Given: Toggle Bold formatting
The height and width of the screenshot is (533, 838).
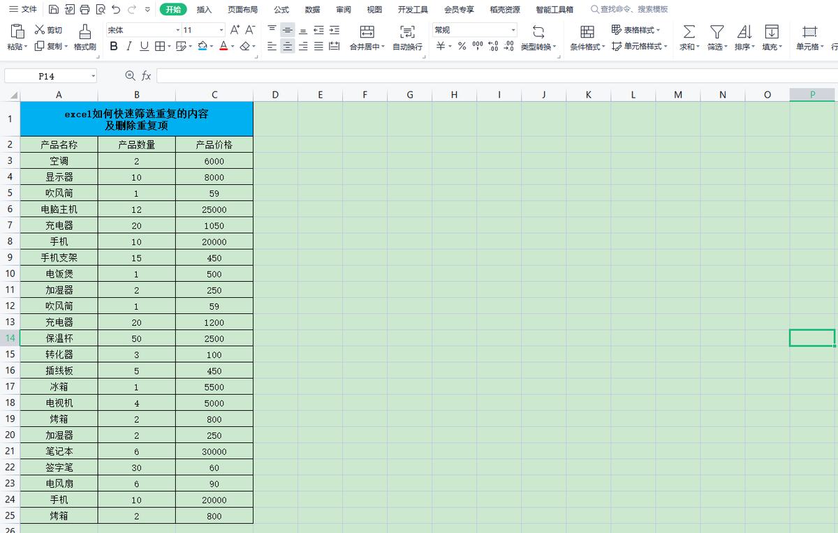Looking at the screenshot, I should 113,46.
